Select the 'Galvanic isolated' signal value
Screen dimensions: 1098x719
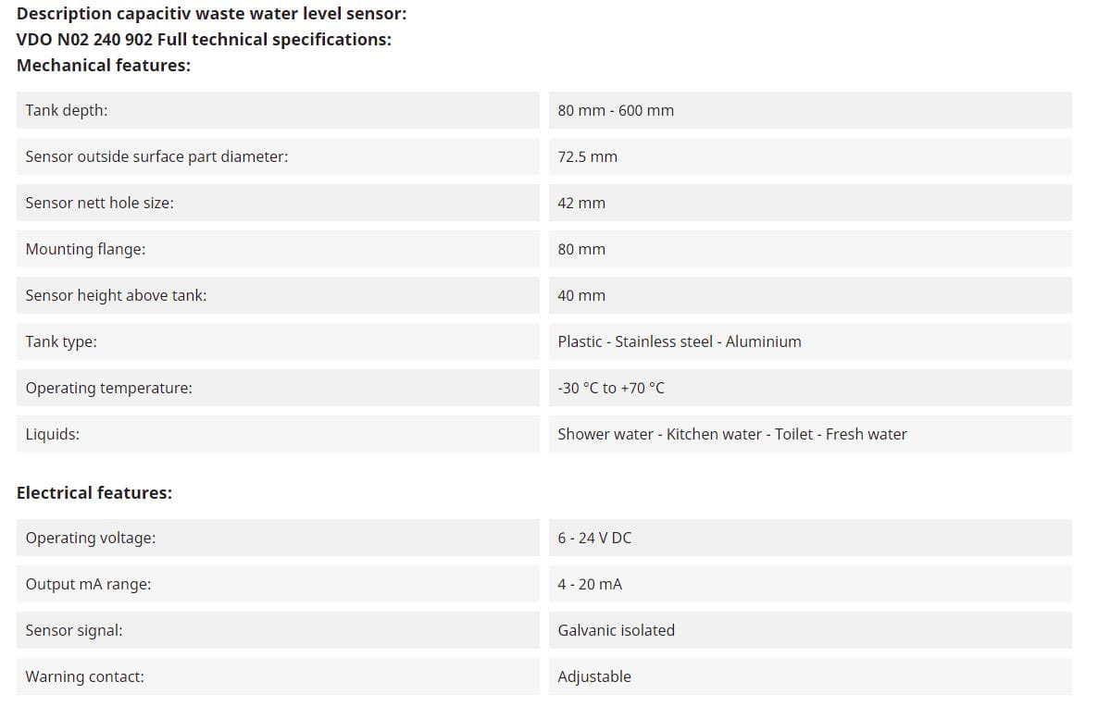(x=616, y=630)
